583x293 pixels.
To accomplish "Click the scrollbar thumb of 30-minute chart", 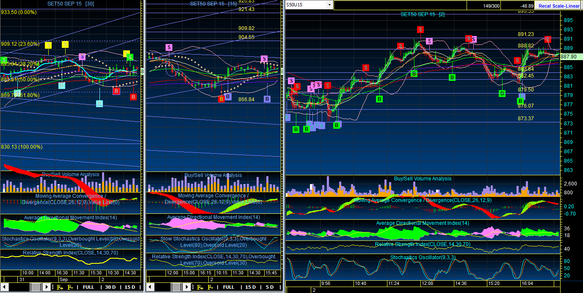I will click(x=35, y=287).
